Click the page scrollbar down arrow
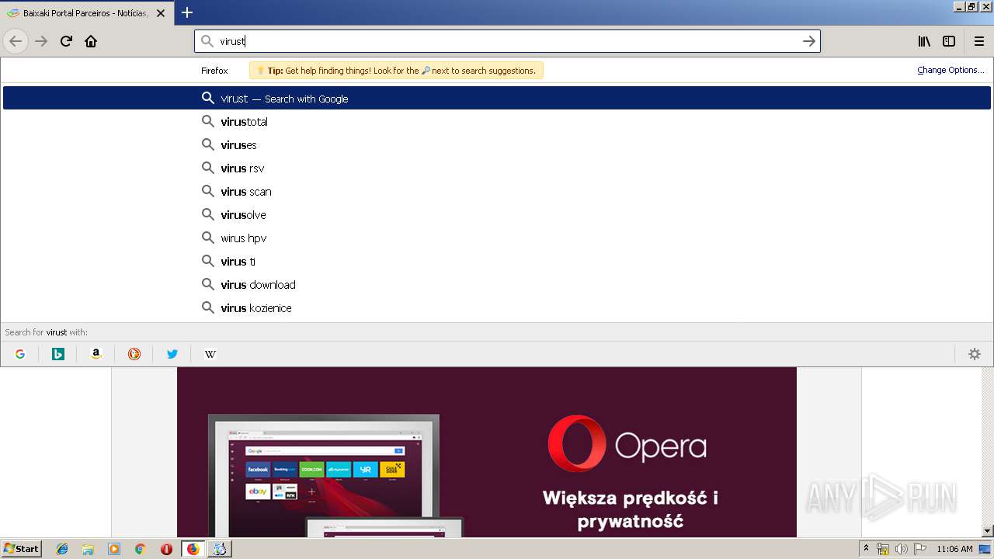Screen dimensions: 994x559 pos(988,531)
